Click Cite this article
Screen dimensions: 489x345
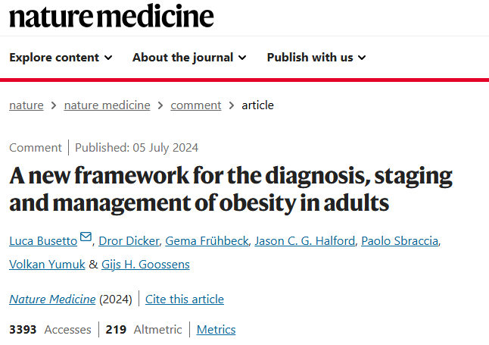point(185,300)
